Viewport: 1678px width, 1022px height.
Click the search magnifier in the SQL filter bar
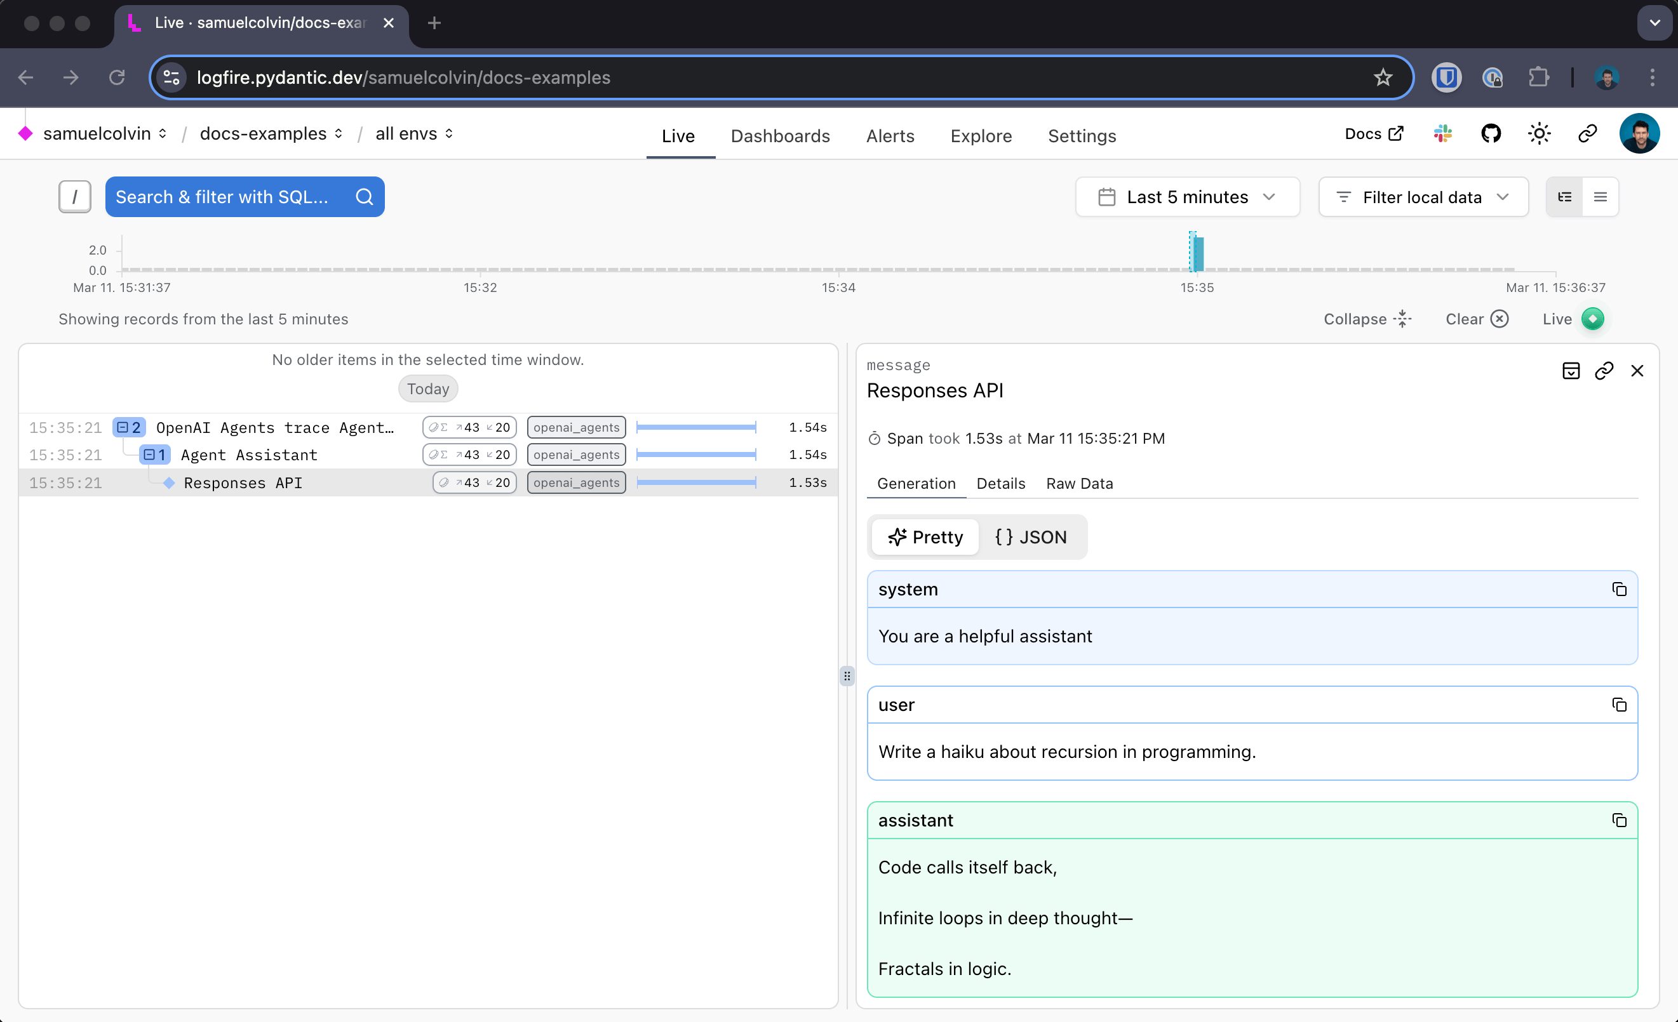coord(365,197)
